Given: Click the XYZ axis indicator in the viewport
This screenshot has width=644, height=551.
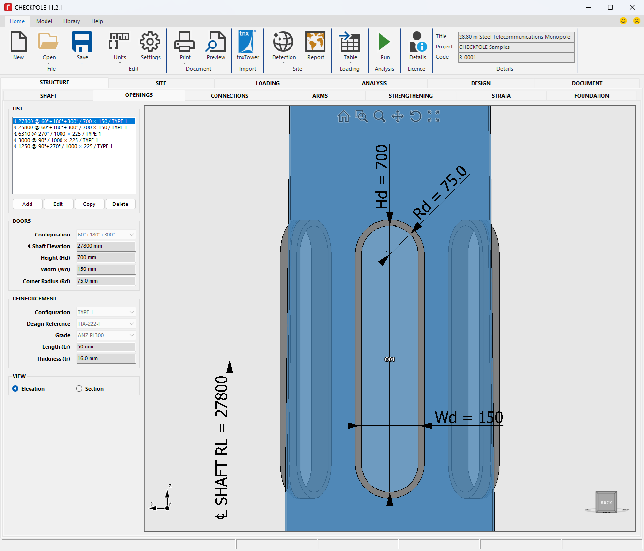Looking at the screenshot, I should click(162, 498).
